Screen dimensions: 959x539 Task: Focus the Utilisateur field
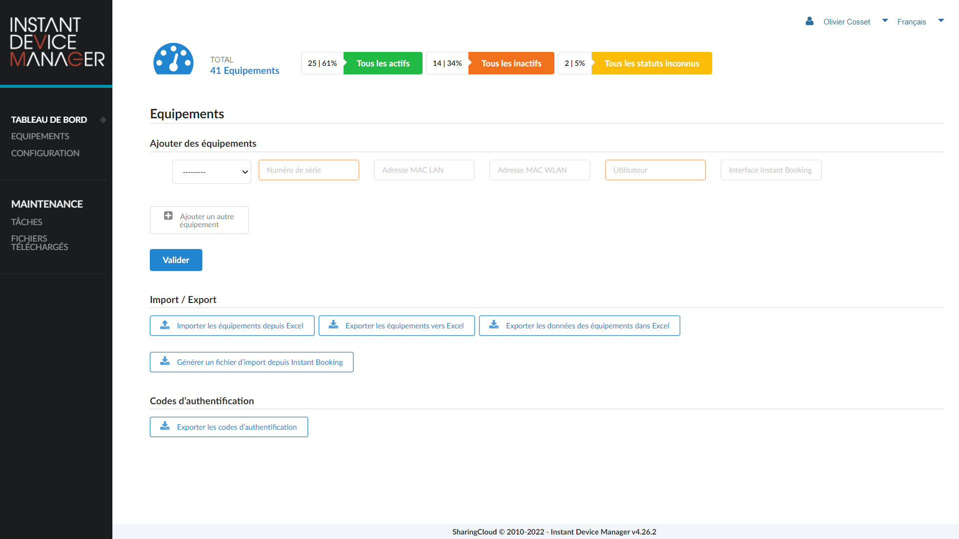(x=655, y=170)
